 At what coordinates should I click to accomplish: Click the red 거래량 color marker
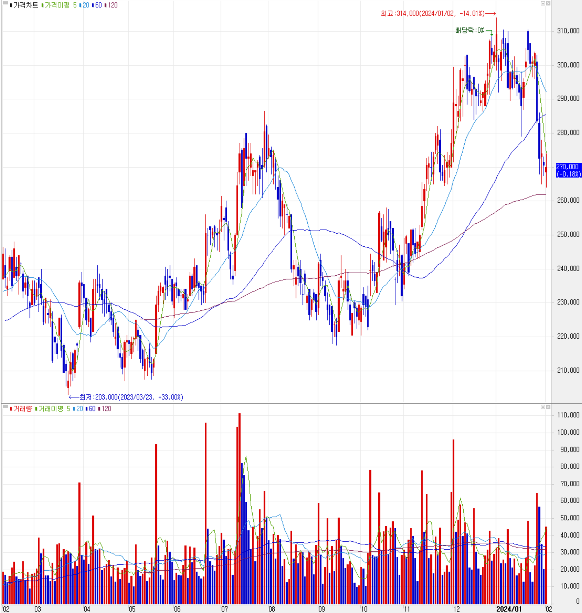pos(11,409)
